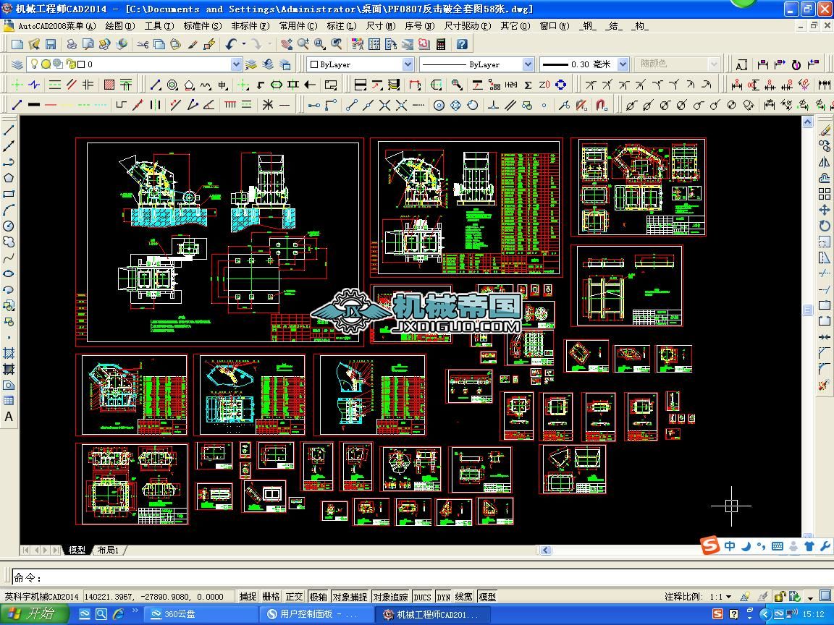The image size is (834, 625).
Task: Click the Match Properties brush icon
Action: [x=193, y=45]
